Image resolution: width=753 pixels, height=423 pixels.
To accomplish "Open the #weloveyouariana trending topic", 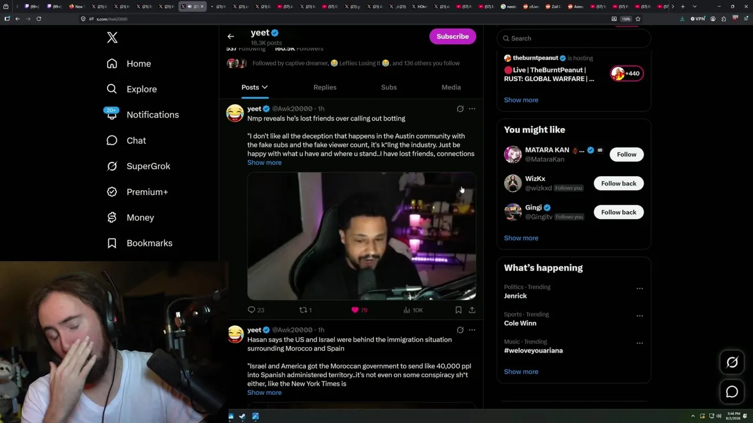I will point(533,350).
